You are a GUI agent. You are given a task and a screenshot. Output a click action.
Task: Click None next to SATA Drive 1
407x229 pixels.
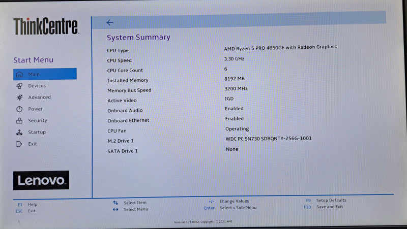pyautogui.click(x=232, y=149)
